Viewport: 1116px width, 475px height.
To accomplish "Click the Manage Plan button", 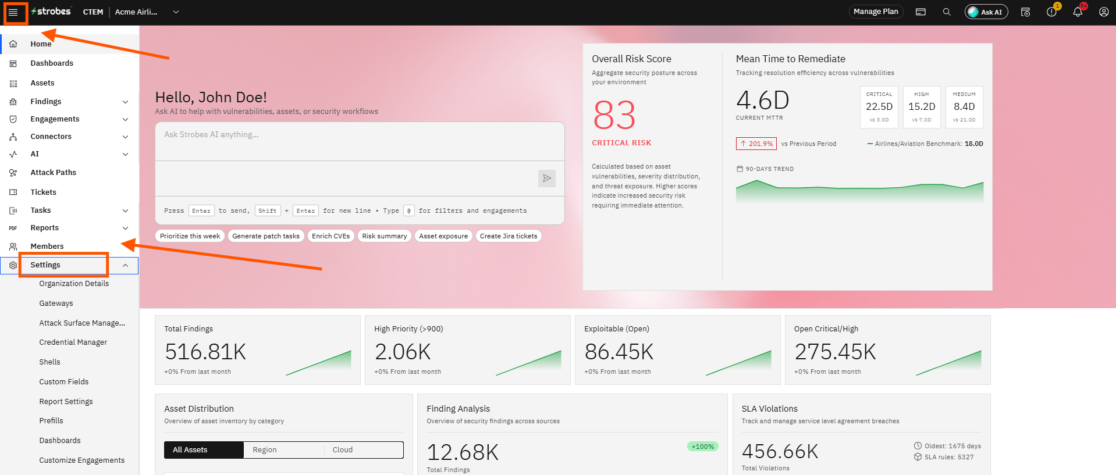I will (x=876, y=12).
